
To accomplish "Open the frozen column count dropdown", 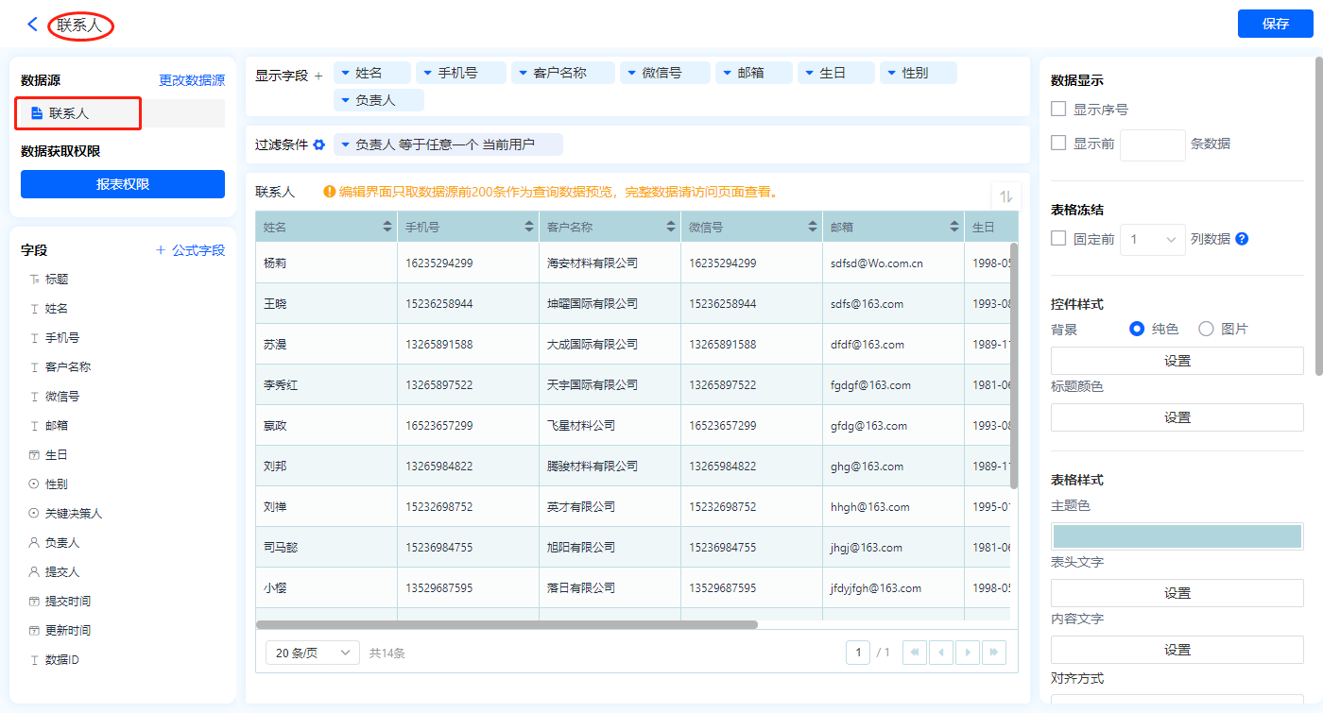I will coord(1152,240).
